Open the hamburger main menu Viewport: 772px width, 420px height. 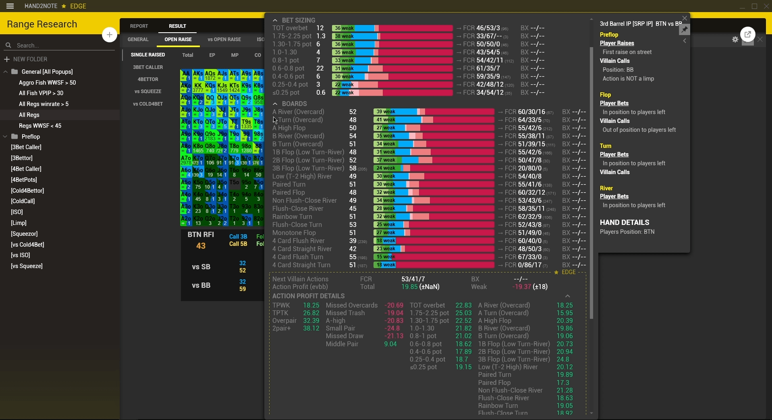click(10, 6)
